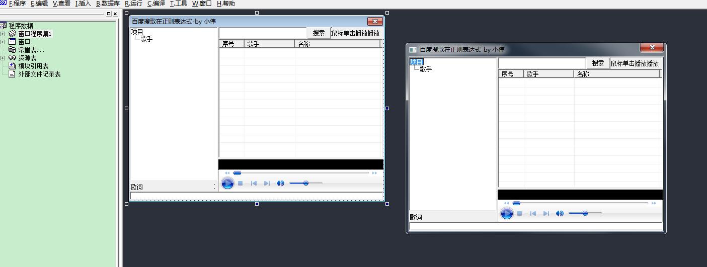Click the running window seek bar

coord(580,203)
